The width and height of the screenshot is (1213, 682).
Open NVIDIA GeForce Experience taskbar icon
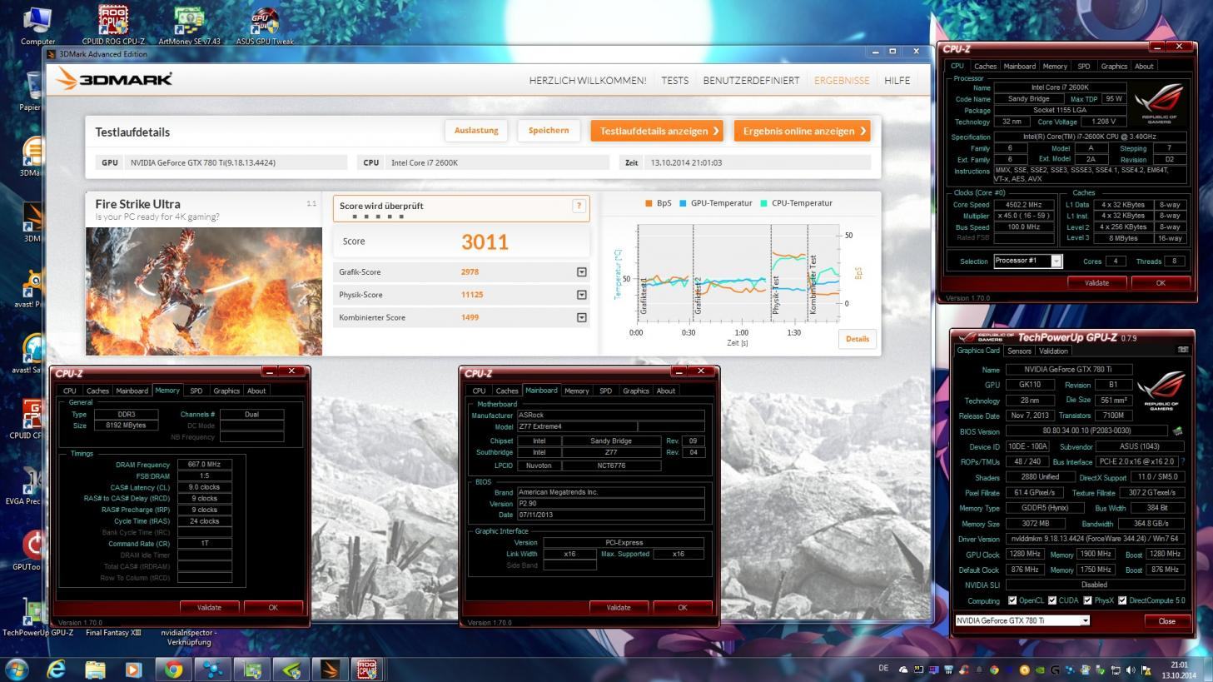(291, 670)
